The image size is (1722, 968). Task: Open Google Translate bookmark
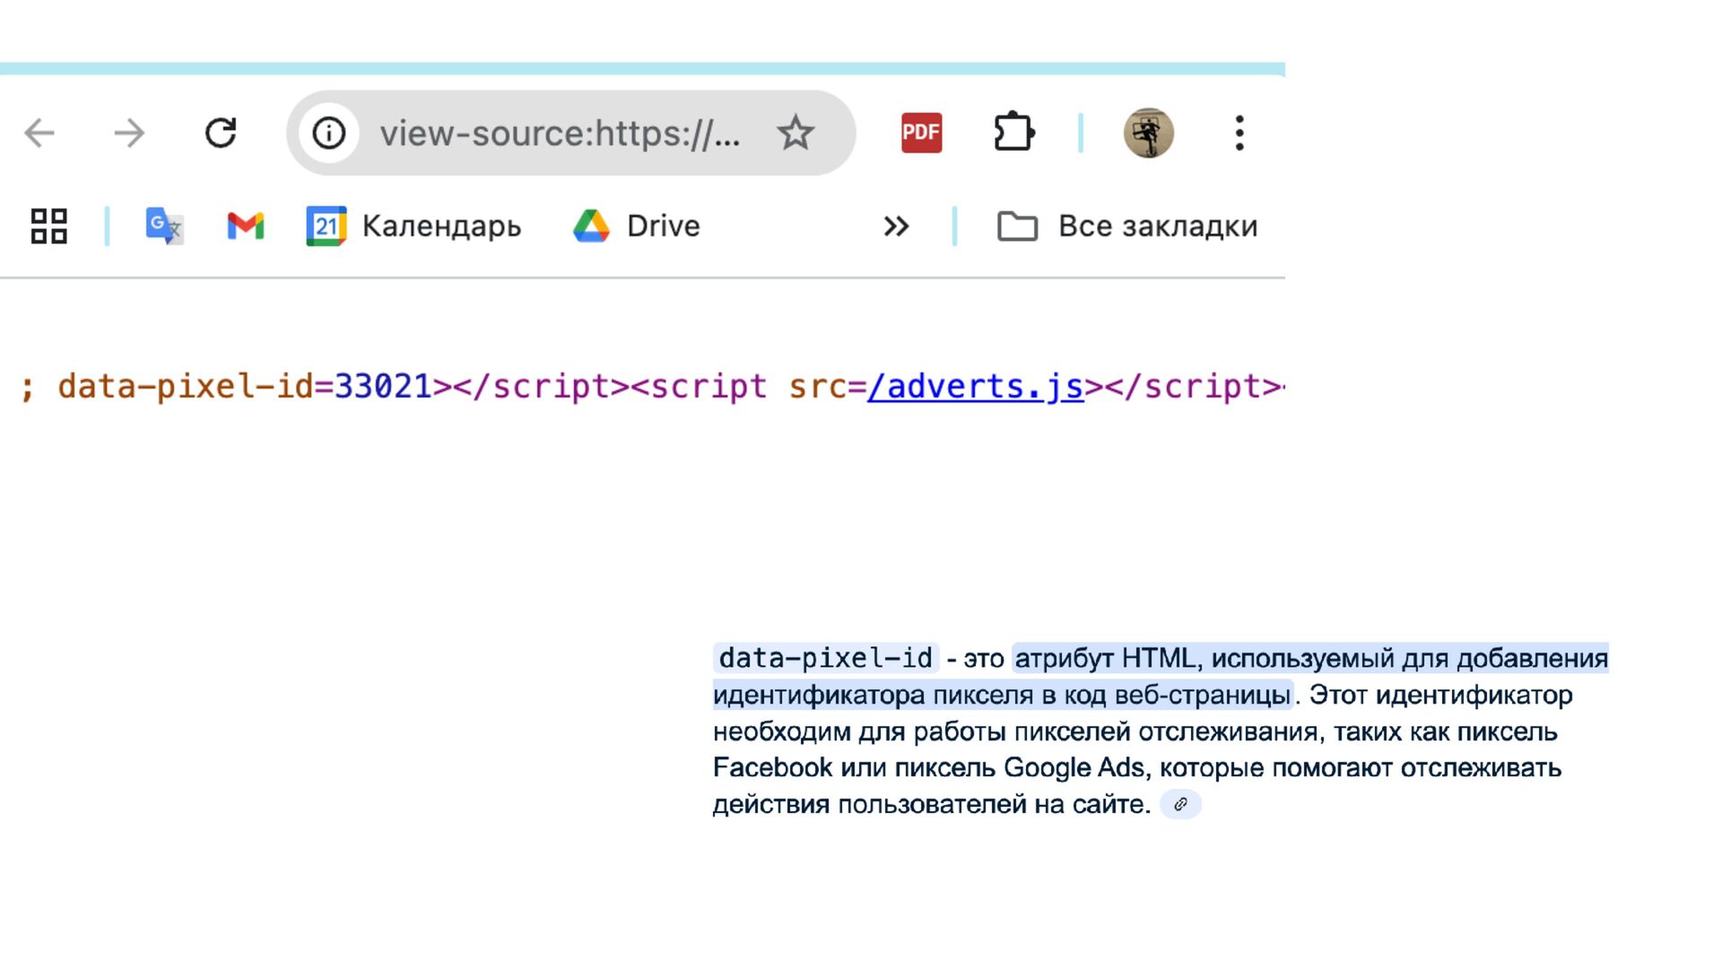coord(164,226)
